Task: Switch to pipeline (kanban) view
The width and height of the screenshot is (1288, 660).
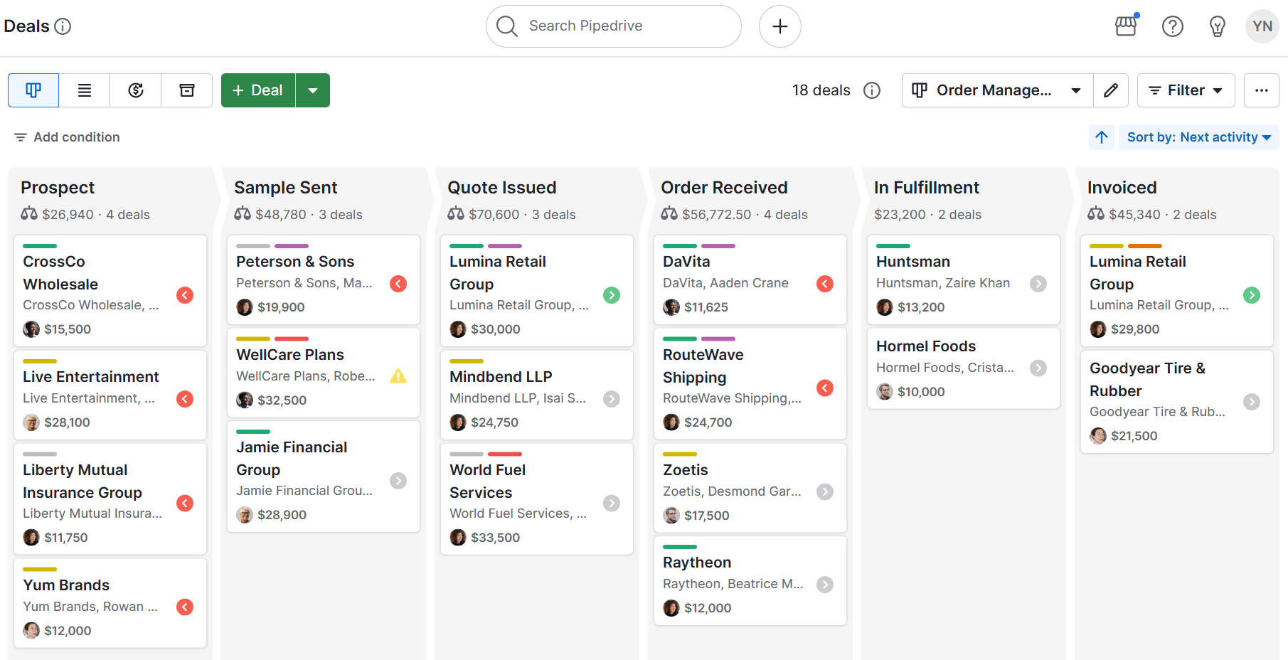Action: 33,90
